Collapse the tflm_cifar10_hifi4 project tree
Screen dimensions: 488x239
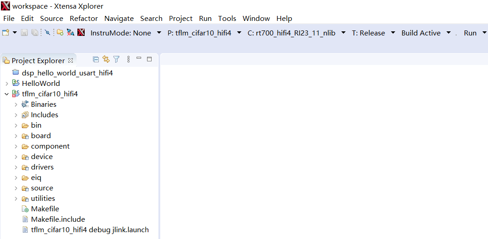(6, 94)
